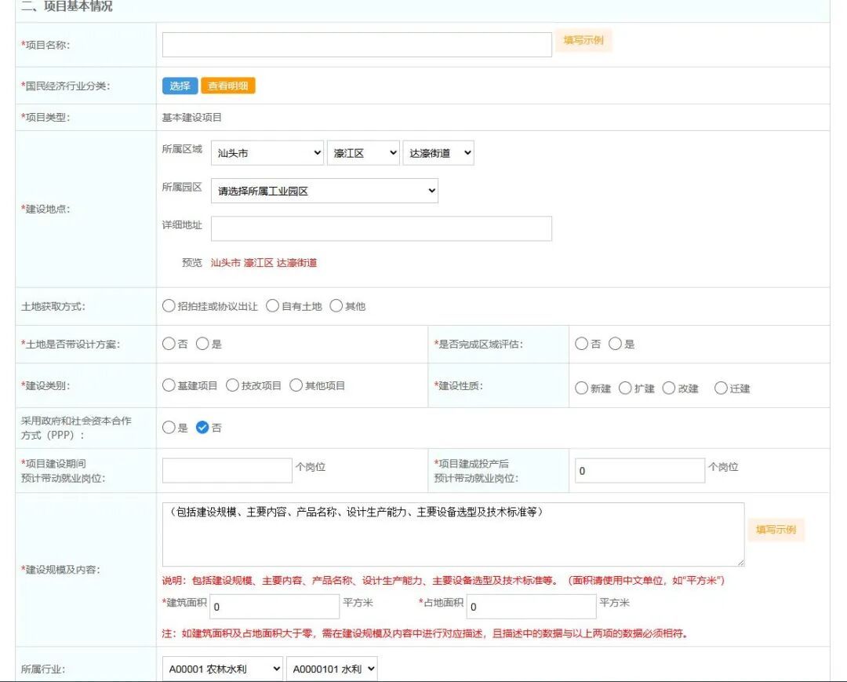This screenshot has width=847, height=682.
Task: Choose 基建项目 construction category
Action: [169, 385]
